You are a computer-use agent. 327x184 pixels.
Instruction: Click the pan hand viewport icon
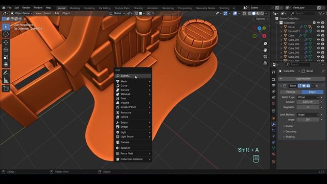(x=265, y=50)
